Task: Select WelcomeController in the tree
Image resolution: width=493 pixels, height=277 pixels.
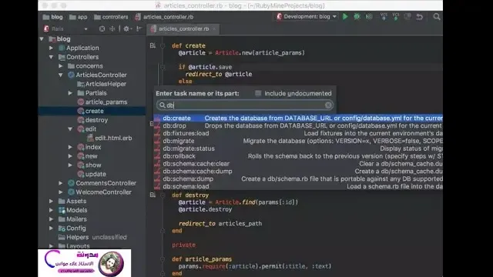Action: (x=103, y=192)
